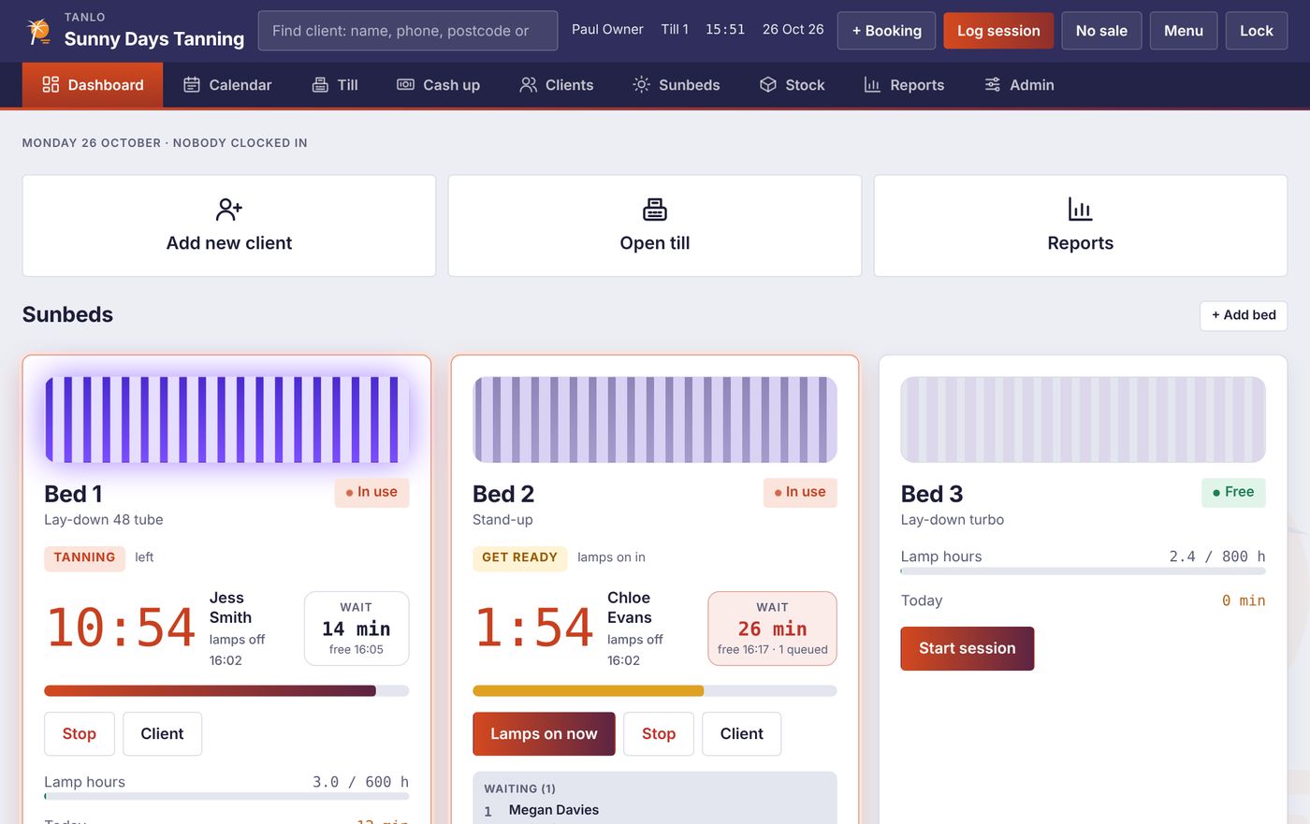Start a session on Bed 3
The width and height of the screenshot is (1310, 824).
click(x=968, y=648)
